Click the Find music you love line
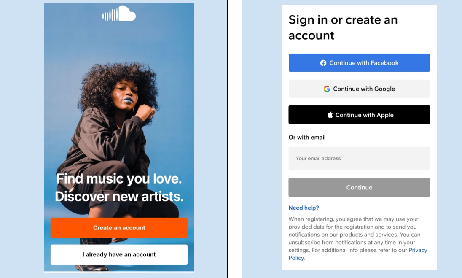Viewport: 462px width, 278px height. pos(119,178)
